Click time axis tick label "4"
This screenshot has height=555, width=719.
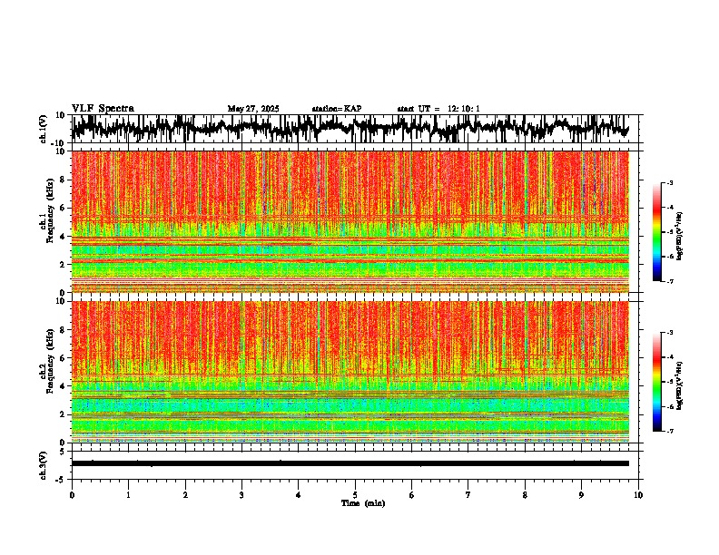tap(299, 495)
